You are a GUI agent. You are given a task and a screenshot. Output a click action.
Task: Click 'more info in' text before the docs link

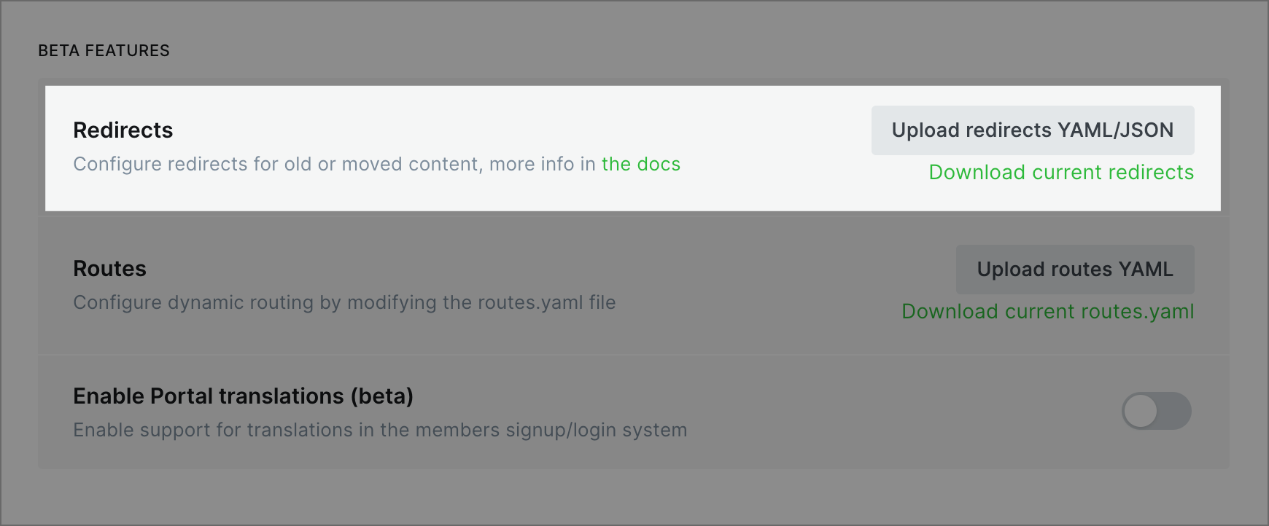[x=542, y=165]
